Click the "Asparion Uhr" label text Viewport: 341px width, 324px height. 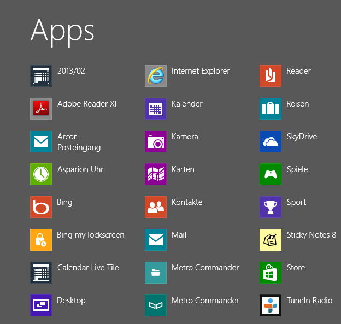click(80, 170)
